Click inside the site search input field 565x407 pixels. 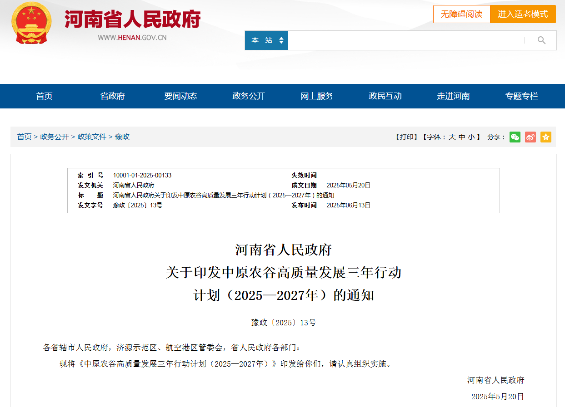(405, 40)
